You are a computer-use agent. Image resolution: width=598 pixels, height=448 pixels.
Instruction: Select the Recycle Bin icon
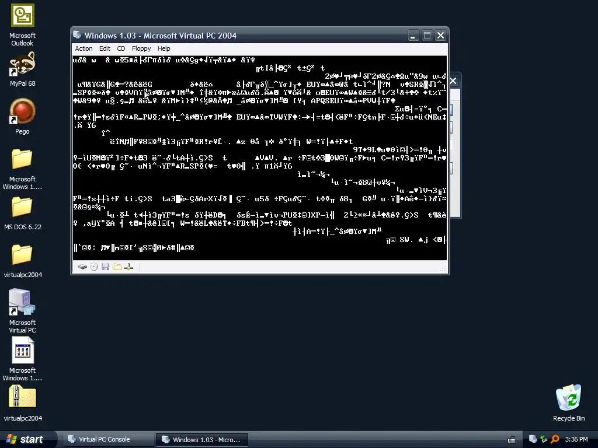pos(569,403)
